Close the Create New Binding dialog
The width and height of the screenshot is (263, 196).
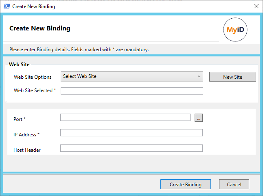pyautogui.click(x=256, y=6)
